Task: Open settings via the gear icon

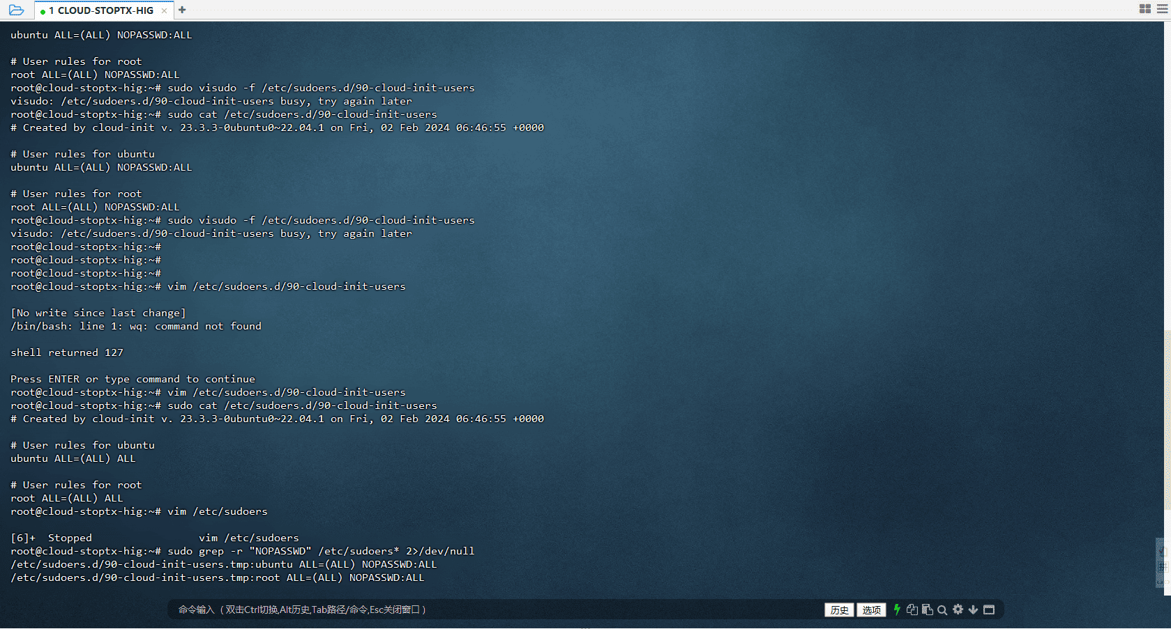Action: [958, 609]
